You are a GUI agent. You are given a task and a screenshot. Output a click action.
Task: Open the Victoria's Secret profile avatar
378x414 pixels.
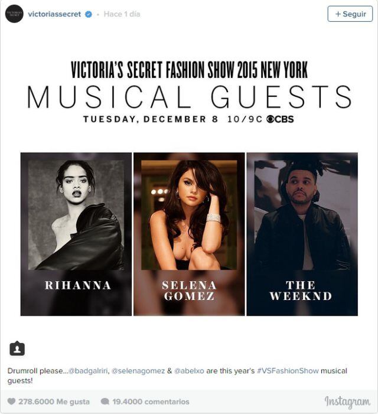pos(14,14)
